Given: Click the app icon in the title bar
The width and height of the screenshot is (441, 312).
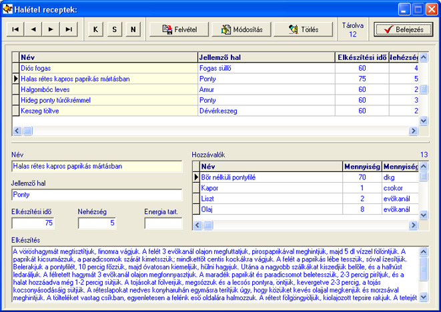Looking at the screenshot, I should [x=7, y=9].
